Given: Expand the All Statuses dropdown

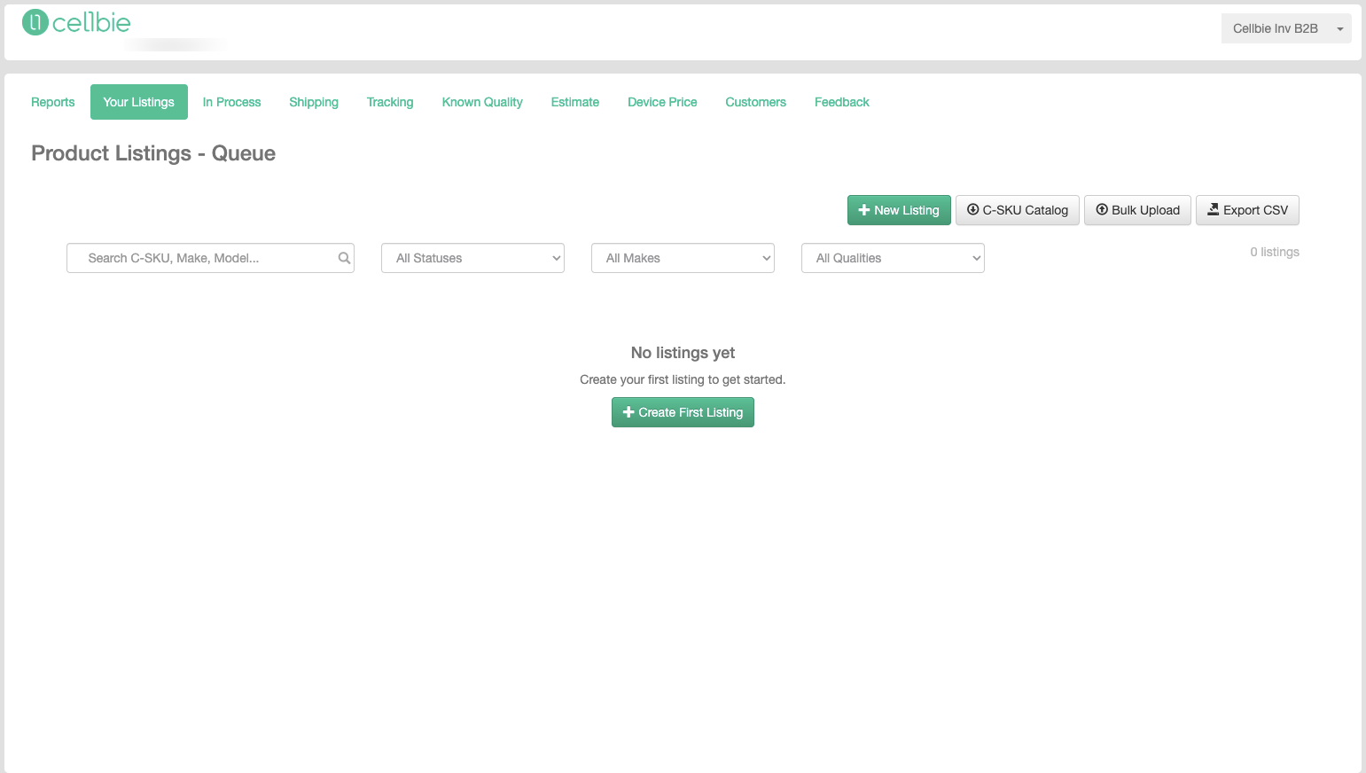Looking at the screenshot, I should 472,258.
